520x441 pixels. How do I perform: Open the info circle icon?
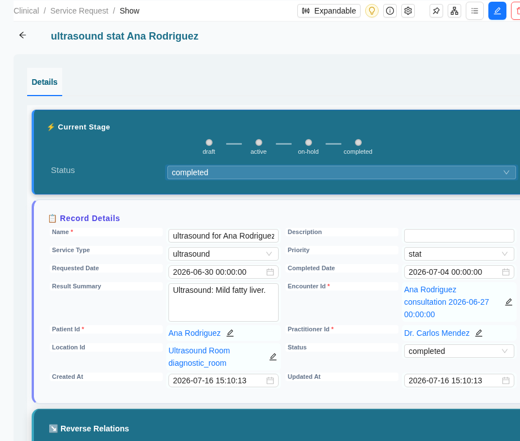(x=390, y=11)
